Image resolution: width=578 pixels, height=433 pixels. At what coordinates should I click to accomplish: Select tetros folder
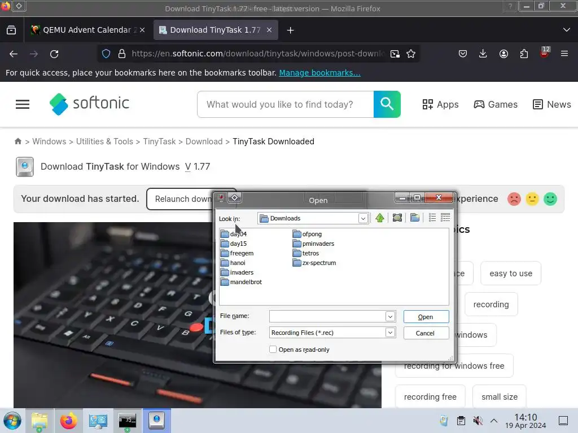pos(305,253)
